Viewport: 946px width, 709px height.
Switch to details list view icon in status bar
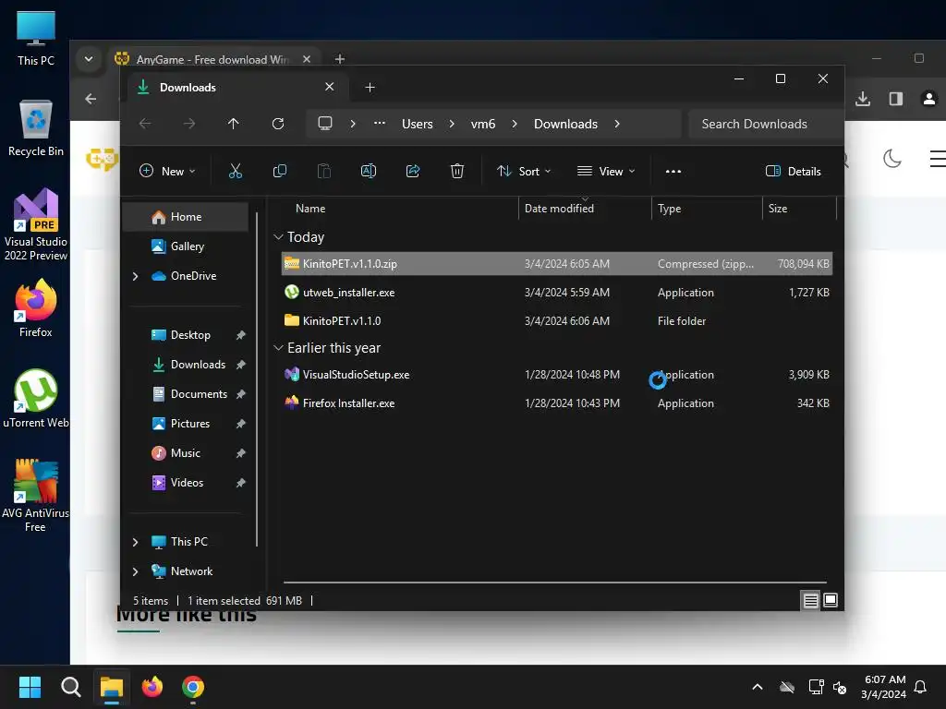tap(810, 600)
